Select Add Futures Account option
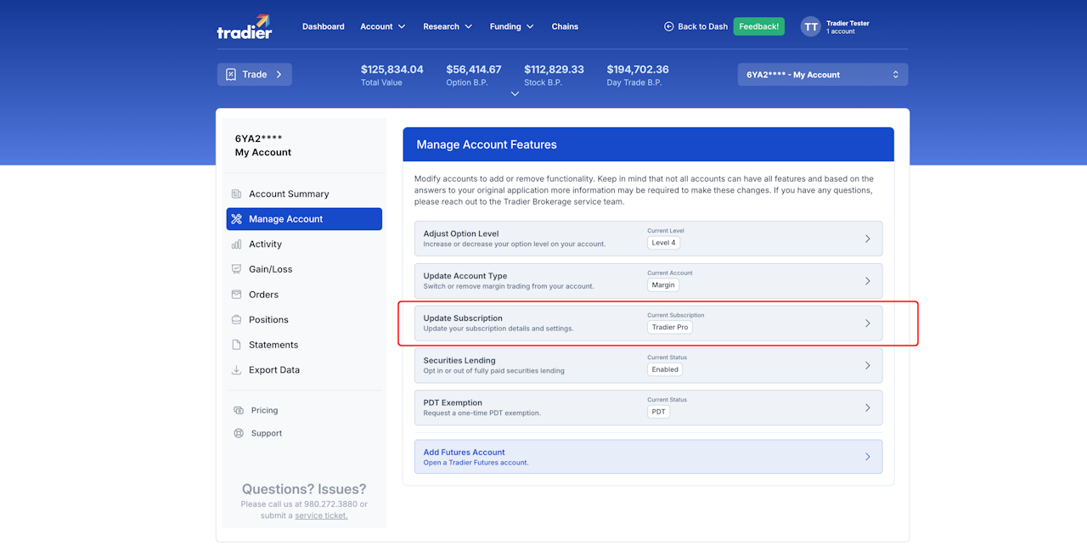 [x=647, y=457]
